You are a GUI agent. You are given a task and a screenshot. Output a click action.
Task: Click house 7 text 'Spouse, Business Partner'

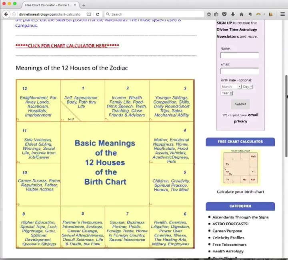[x=127, y=224]
